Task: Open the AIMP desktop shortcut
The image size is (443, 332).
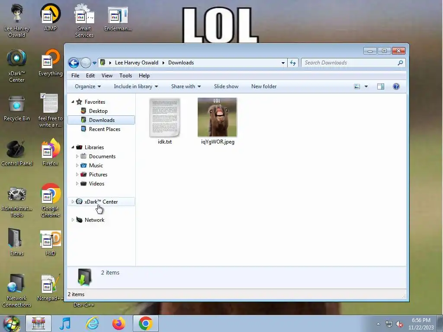Action: coord(50,17)
